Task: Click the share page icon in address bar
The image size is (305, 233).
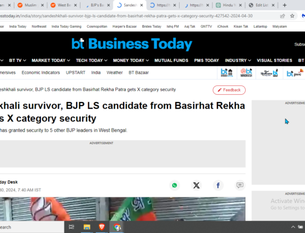Action: click(x=282, y=16)
